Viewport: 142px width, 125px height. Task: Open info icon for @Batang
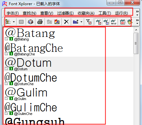[x=11, y=39]
